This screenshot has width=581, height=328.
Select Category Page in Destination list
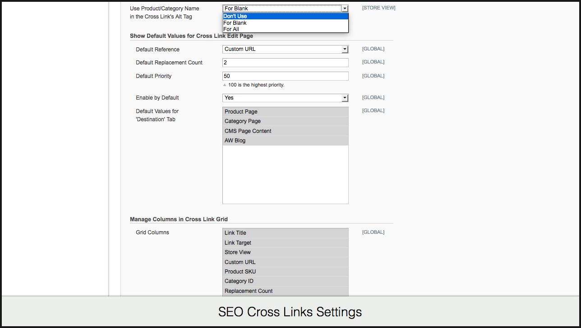(285, 121)
